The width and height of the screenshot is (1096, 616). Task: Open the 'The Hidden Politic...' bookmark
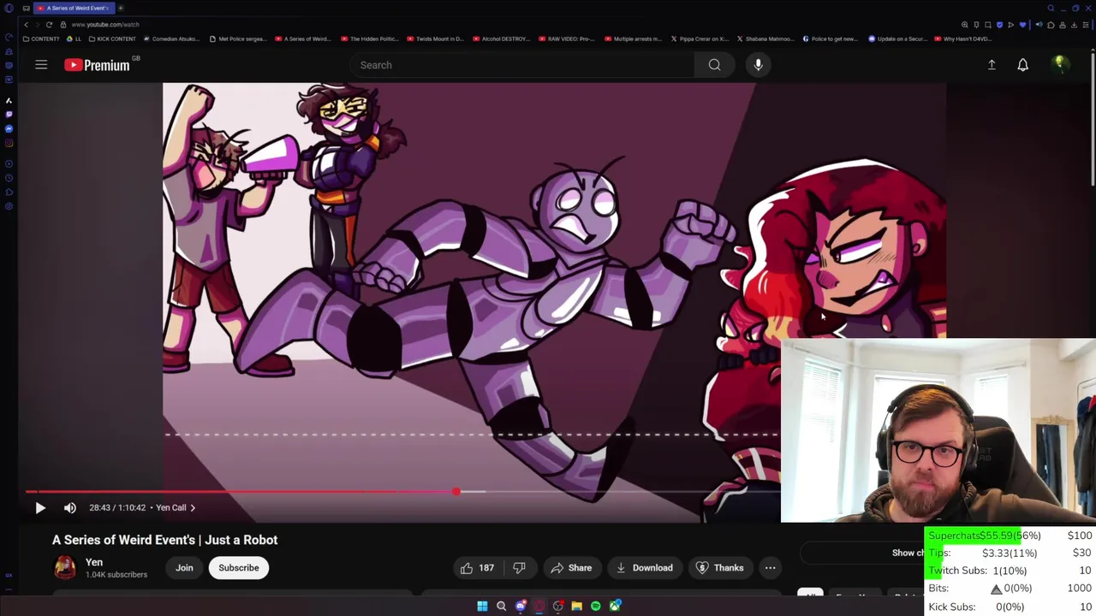tap(370, 38)
